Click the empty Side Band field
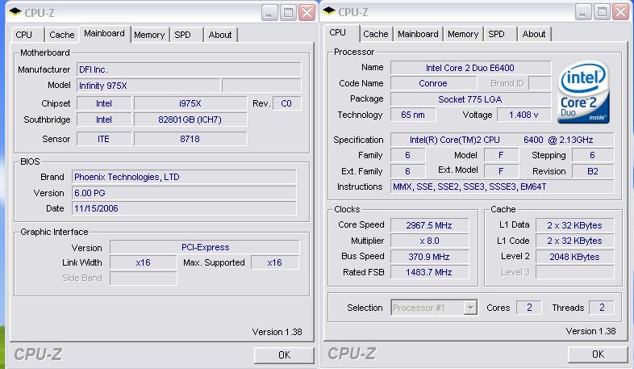634x369 pixels. (143, 278)
